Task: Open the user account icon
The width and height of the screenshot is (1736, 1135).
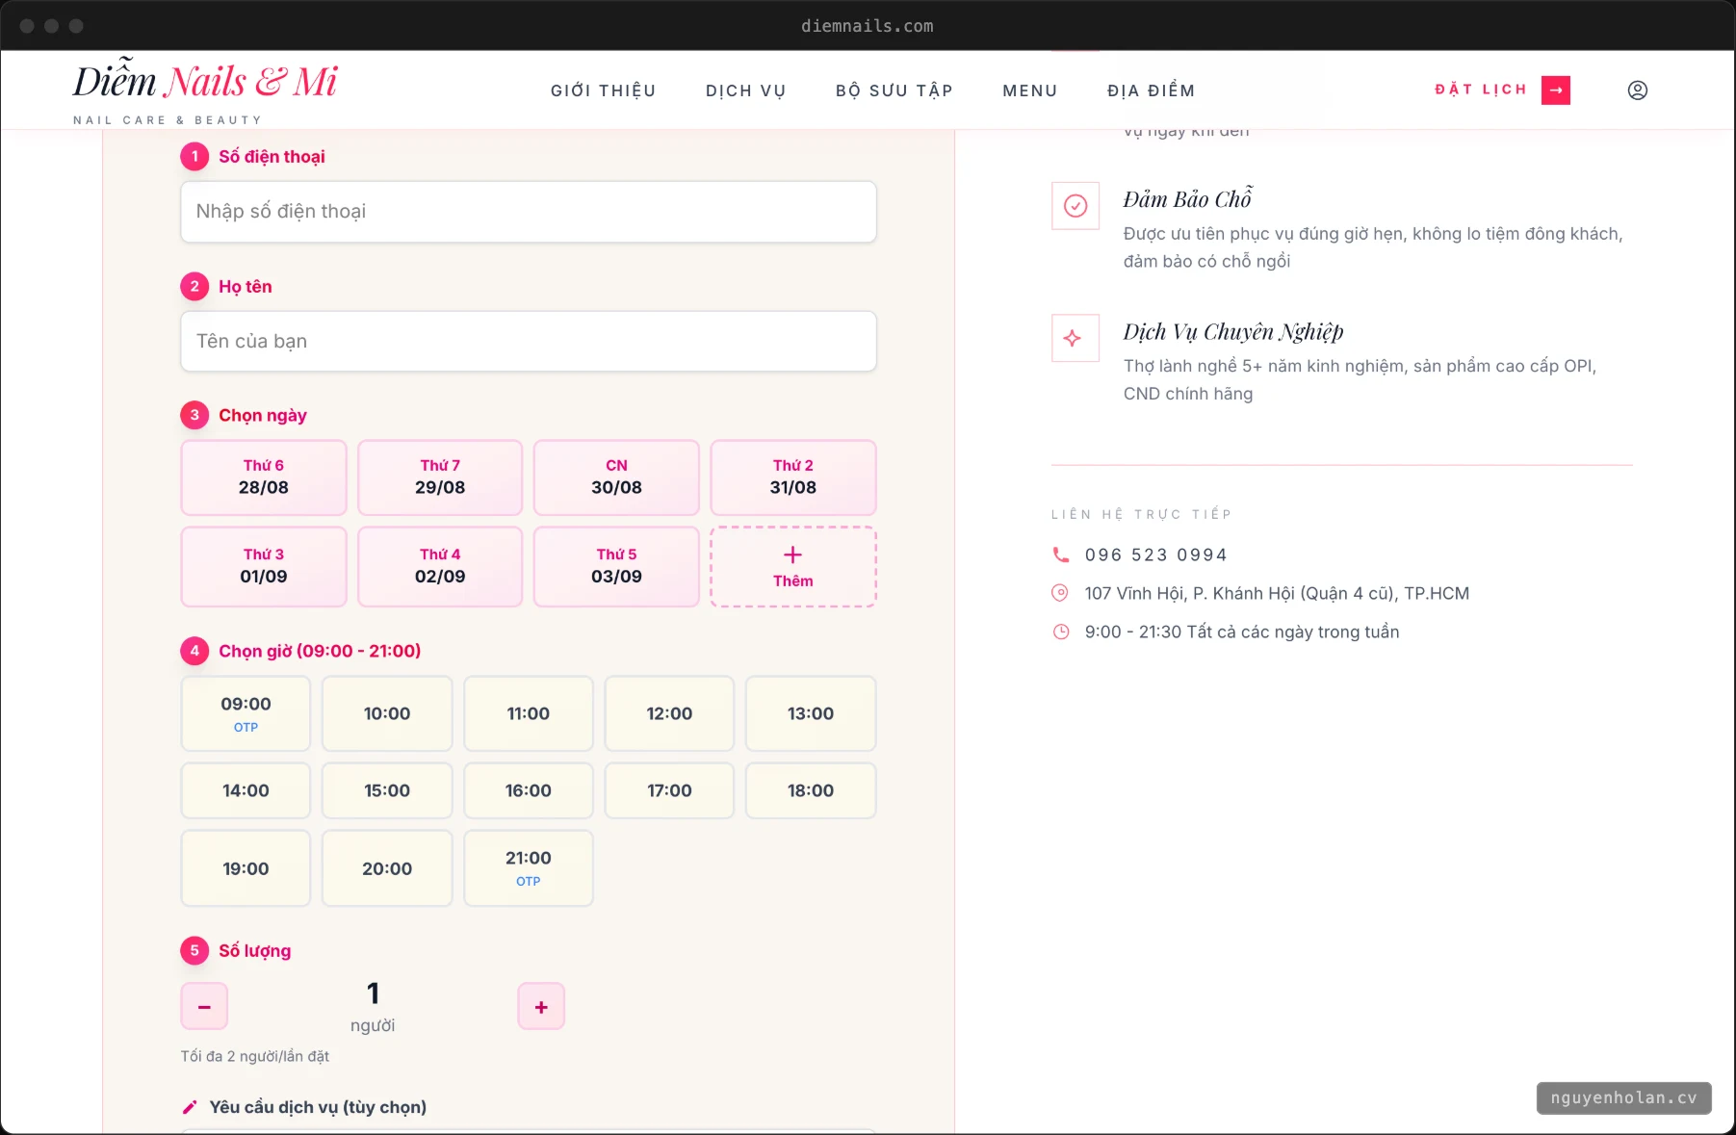Action: [1637, 90]
